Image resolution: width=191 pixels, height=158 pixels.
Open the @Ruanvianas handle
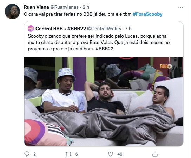tap(65, 7)
